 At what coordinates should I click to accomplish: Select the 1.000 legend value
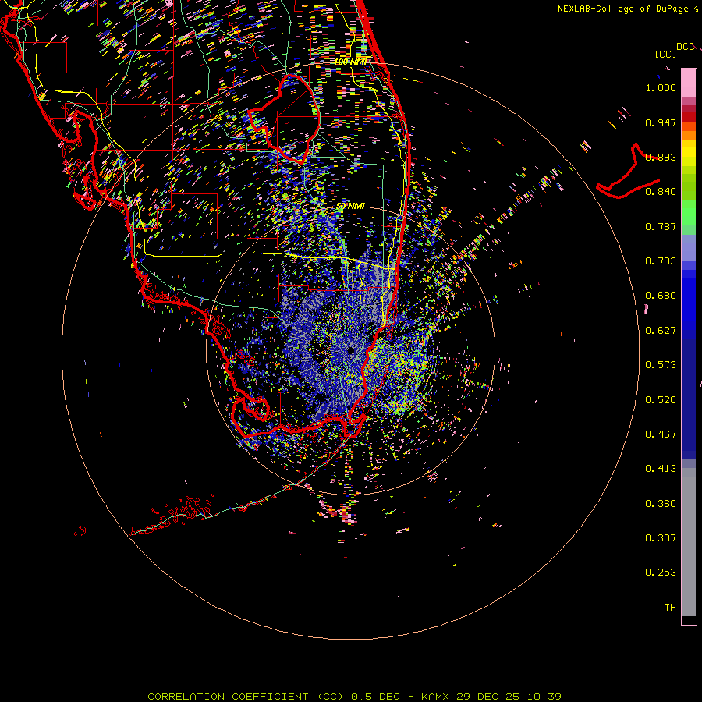pyautogui.click(x=661, y=87)
